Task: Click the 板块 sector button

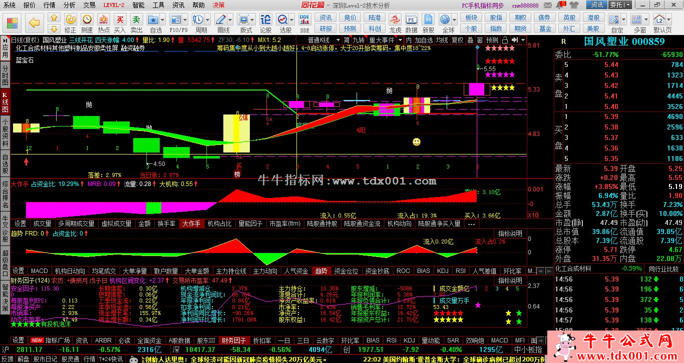Action: (x=472, y=17)
